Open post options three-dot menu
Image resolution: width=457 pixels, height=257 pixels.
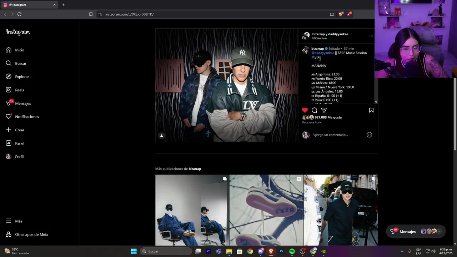[371, 36]
